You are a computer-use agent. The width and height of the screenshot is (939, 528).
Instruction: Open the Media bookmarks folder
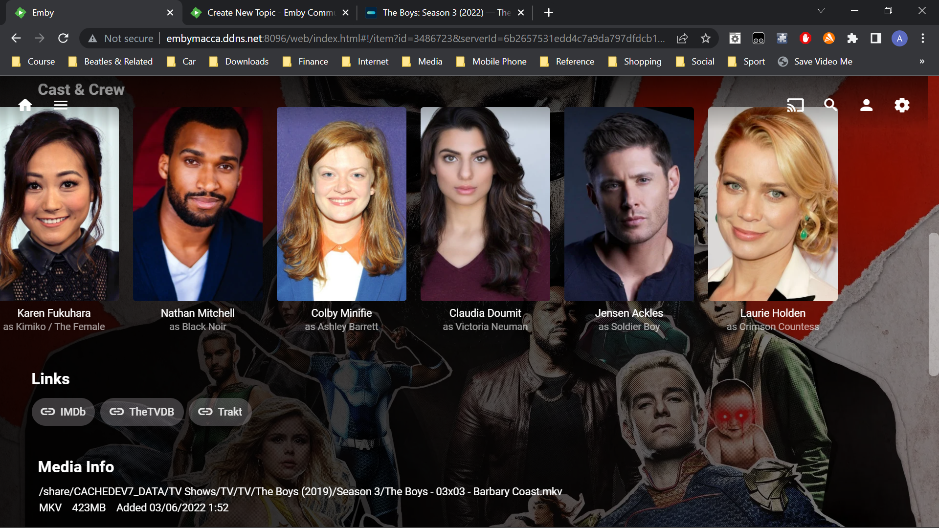pos(423,62)
